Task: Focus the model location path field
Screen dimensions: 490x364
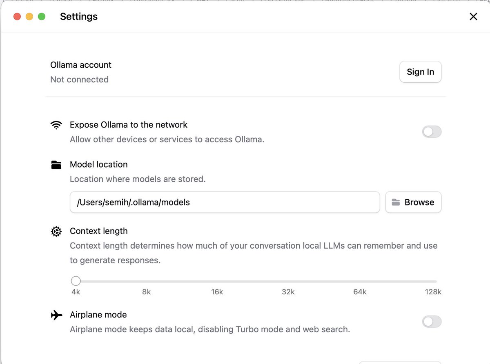Action: (225, 202)
